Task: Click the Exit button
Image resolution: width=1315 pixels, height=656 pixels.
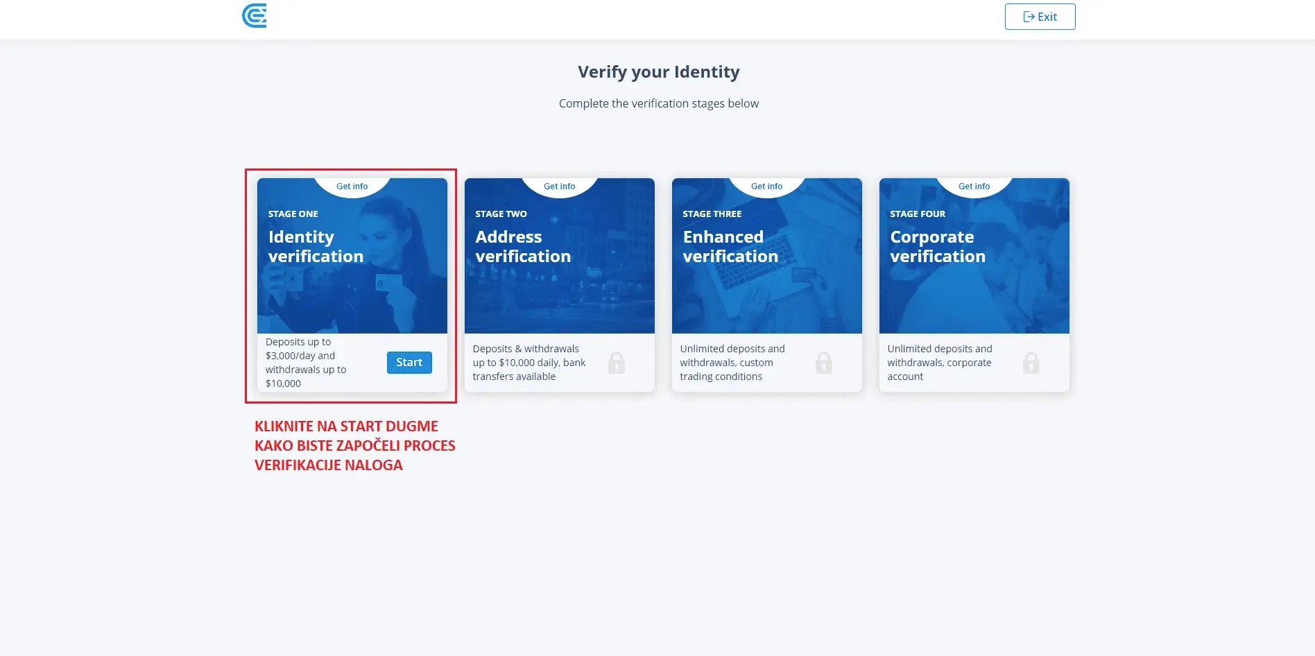Action: coord(1040,17)
